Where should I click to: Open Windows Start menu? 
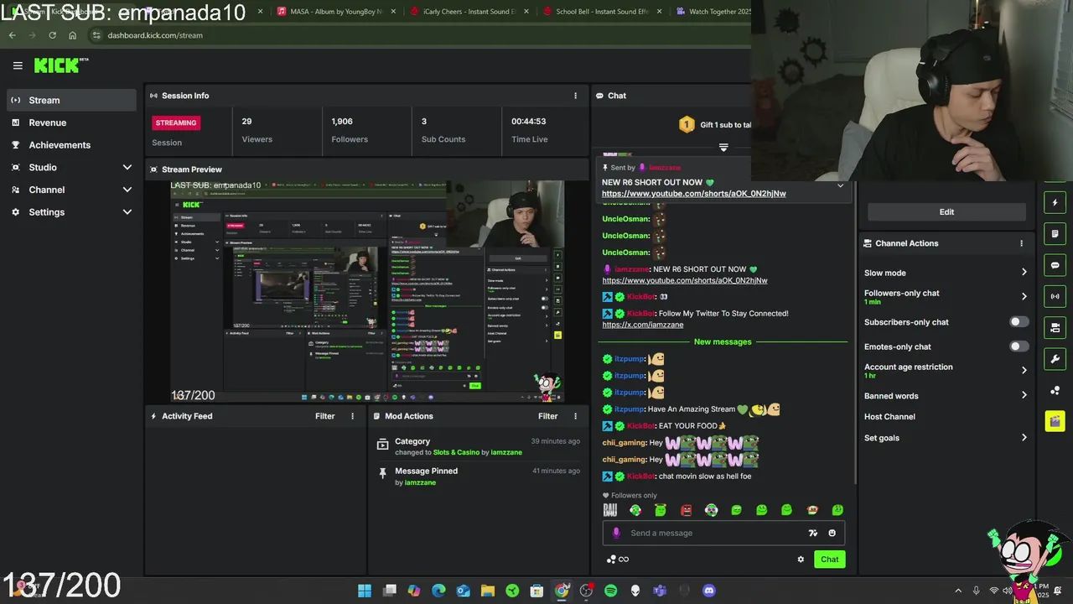[365, 591]
